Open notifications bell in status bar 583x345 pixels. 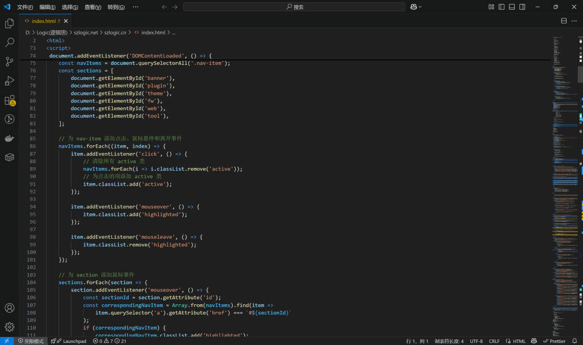pyautogui.click(x=574, y=341)
